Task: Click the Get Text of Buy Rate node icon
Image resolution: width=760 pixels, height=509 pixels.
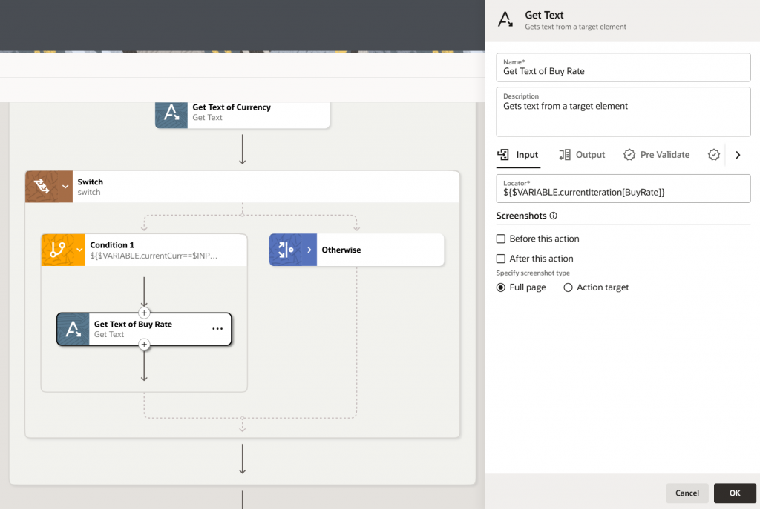Action: coord(73,329)
